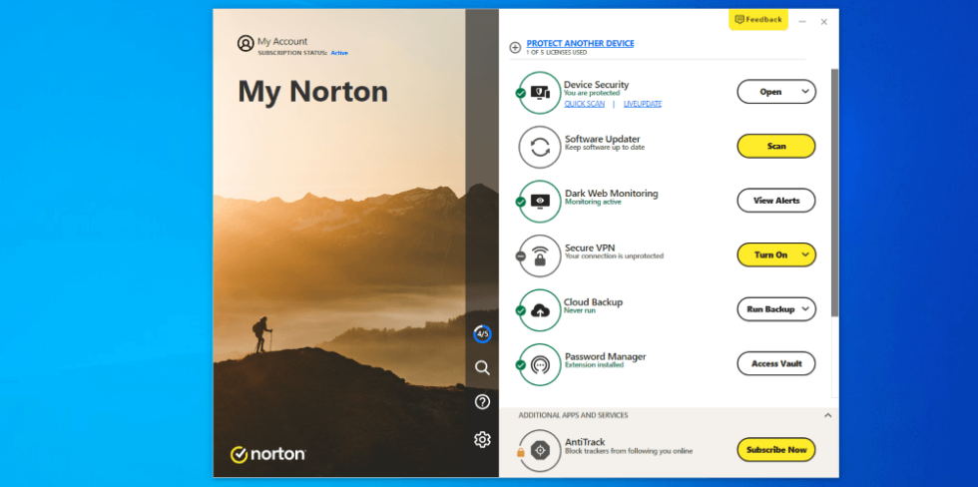
Task: Close the Norton window
Action: (x=824, y=22)
